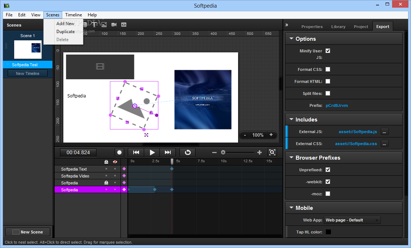Collapse the Includes section
The width and height of the screenshot is (411, 248).
(x=291, y=119)
